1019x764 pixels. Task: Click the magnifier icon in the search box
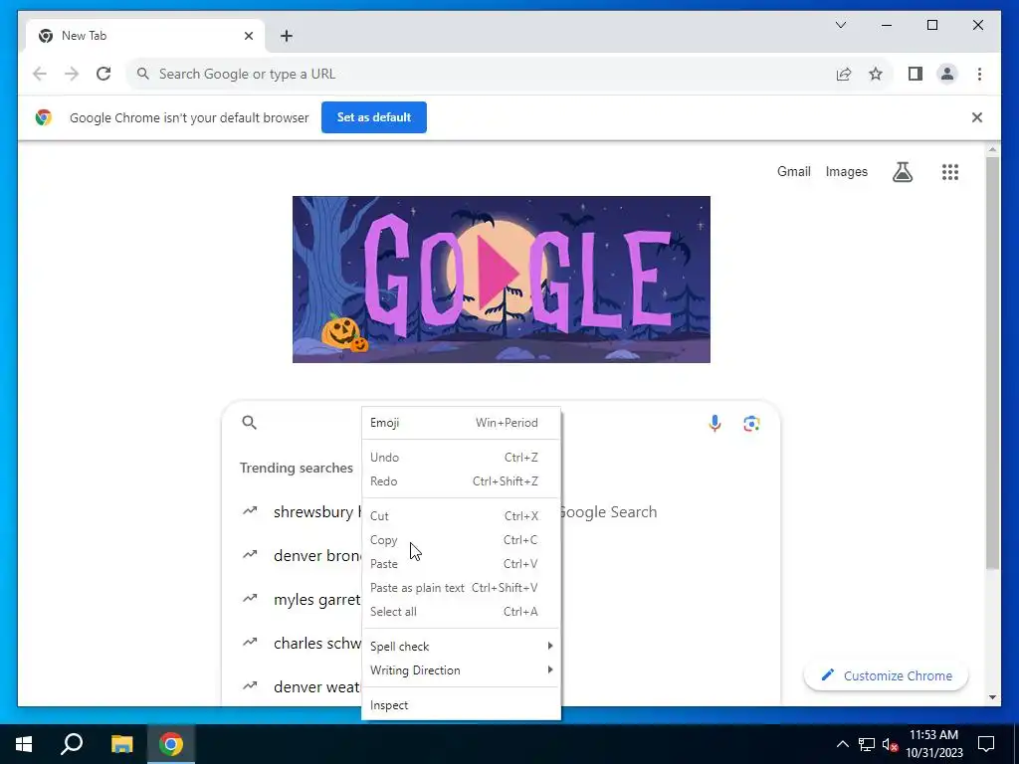coord(250,423)
